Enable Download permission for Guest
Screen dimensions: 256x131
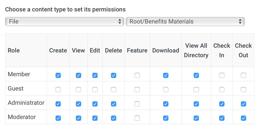pyautogui.click(x=166, y=90)
